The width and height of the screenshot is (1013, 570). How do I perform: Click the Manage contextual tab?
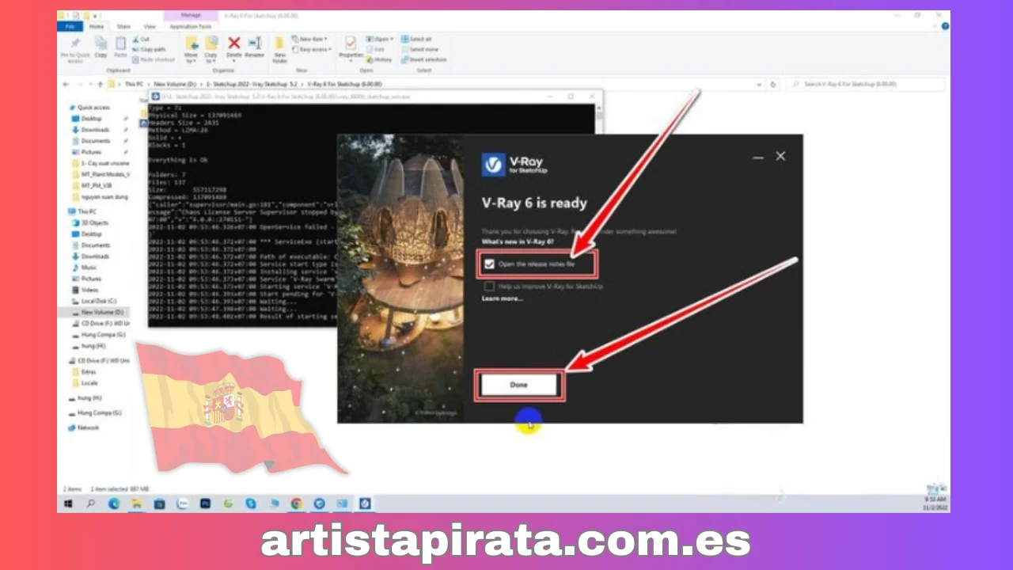point(190,15)
